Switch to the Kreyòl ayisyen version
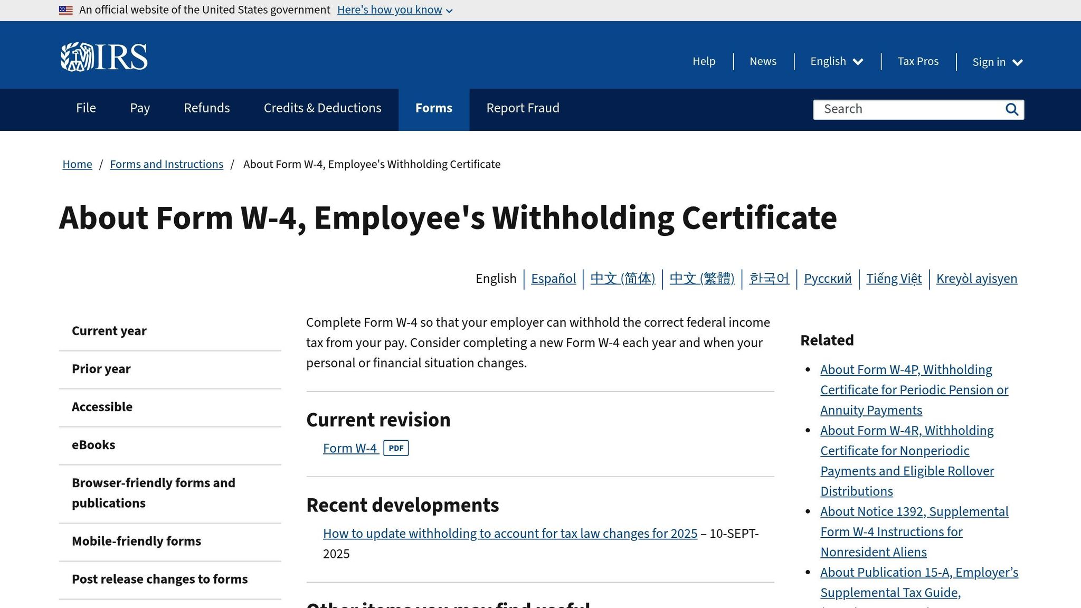 (x=976, y=279)
